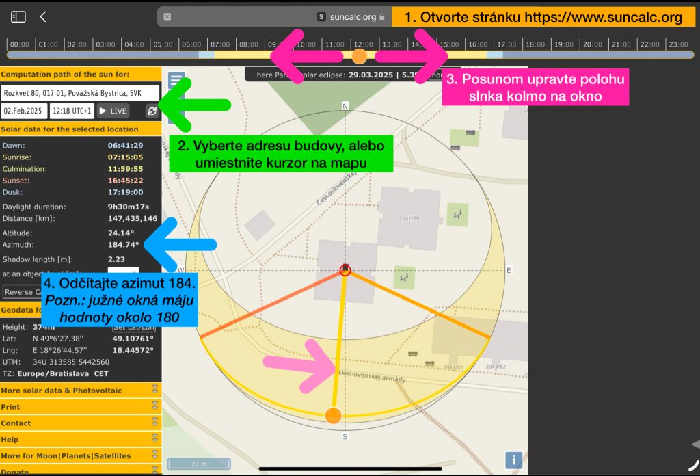This screenshot has width=700, height=476.
Task: Click the address field showing Rozkvet 80
Action: (x=80, y=92)
